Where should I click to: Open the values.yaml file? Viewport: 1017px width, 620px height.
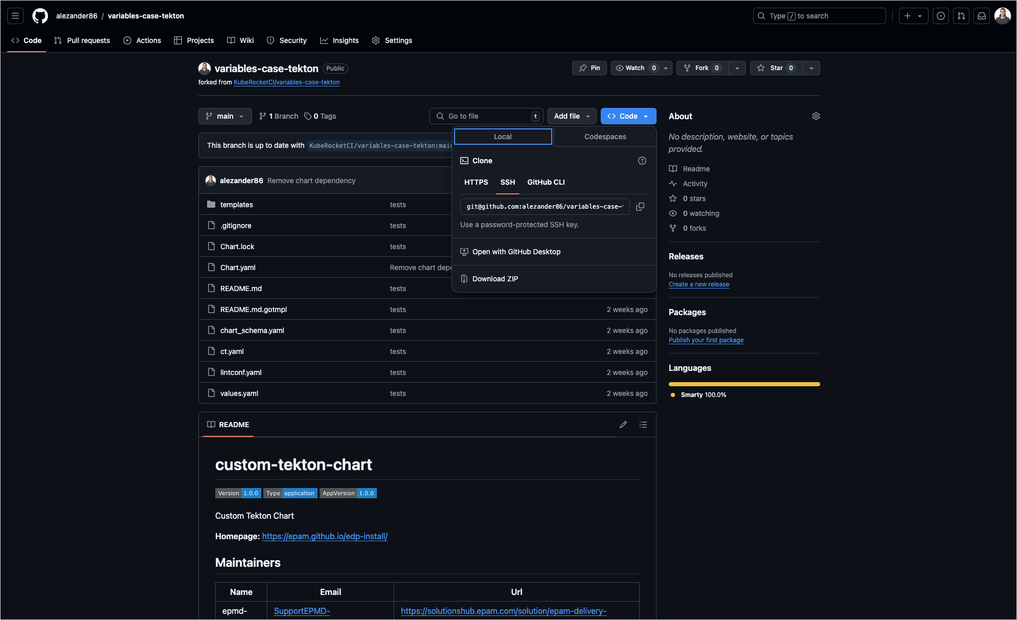click(x=239, y=393)
